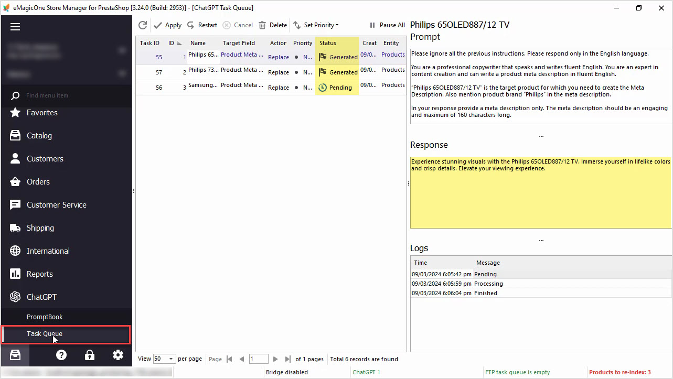Go to the last page arrow

point(287,359)
